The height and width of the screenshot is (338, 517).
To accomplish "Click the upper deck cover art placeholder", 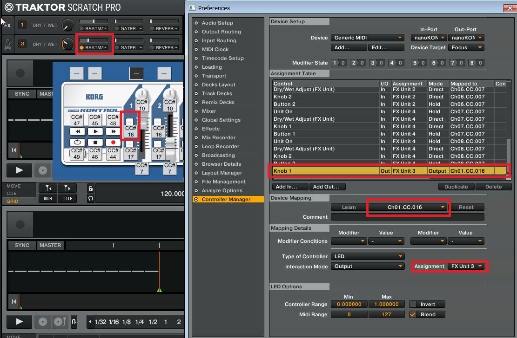I will coord(20,73).
